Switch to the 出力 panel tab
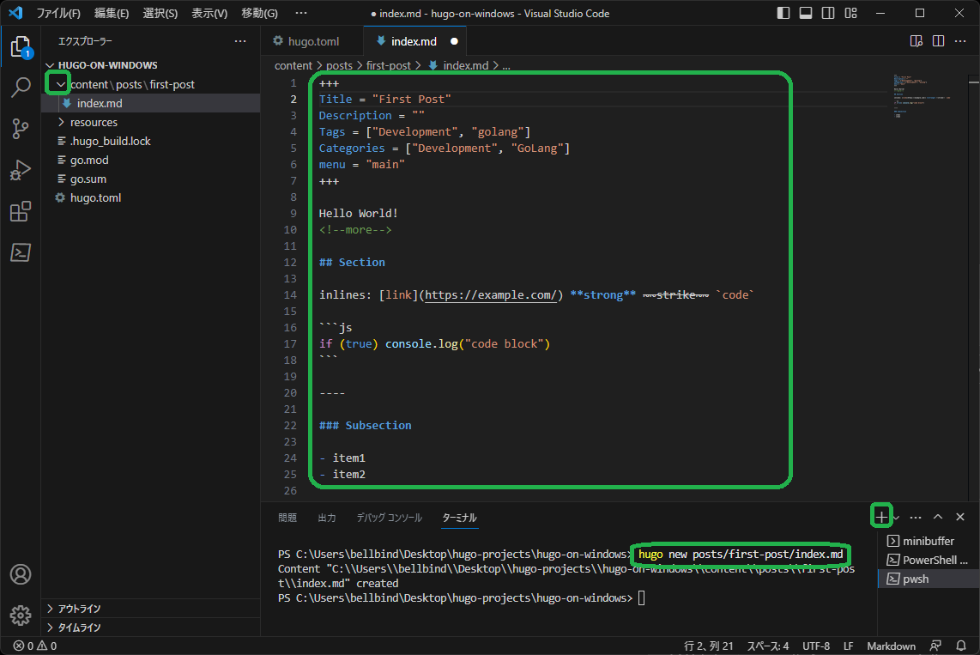 (327, 518)
